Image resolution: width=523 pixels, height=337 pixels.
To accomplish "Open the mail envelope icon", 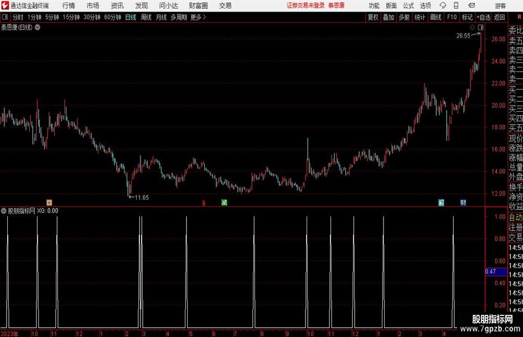I will pyautogui.click(x=472, y=6).
